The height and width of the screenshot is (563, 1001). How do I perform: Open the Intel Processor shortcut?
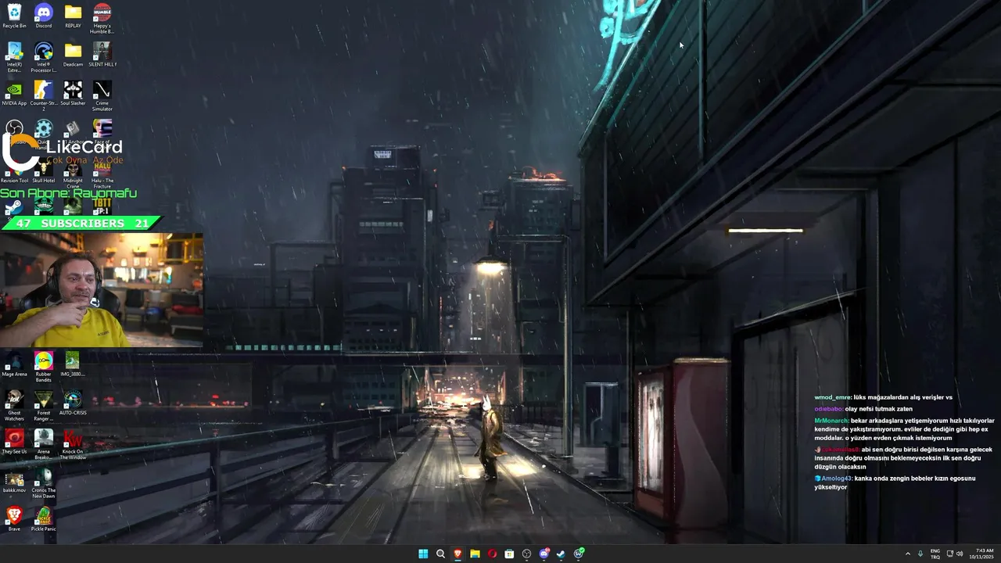pyautogui.click(x=44, y=57)
